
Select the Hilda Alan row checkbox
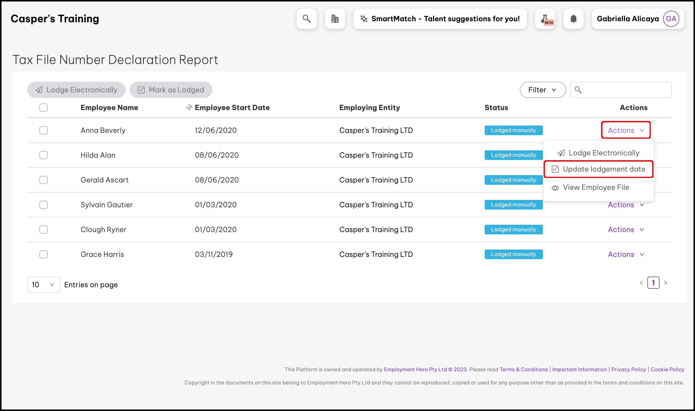click(44, 155)
